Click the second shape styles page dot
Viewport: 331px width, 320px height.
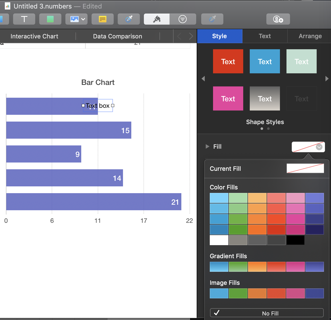pos(268,129)
